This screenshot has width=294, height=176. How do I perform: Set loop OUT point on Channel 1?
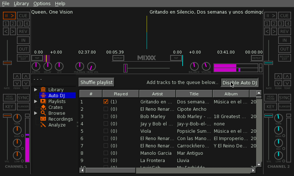pyautogui.click(x=23, y=49)
